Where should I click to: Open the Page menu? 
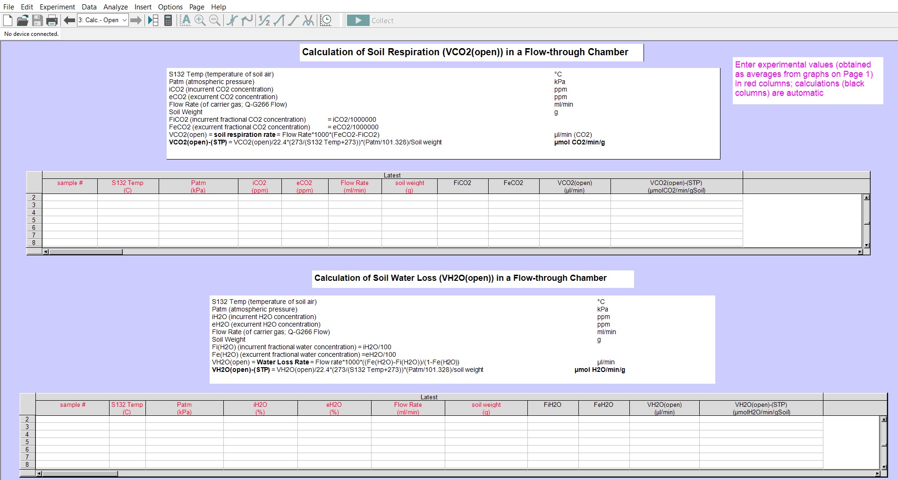pyautogui.click(x=197, y=7)
